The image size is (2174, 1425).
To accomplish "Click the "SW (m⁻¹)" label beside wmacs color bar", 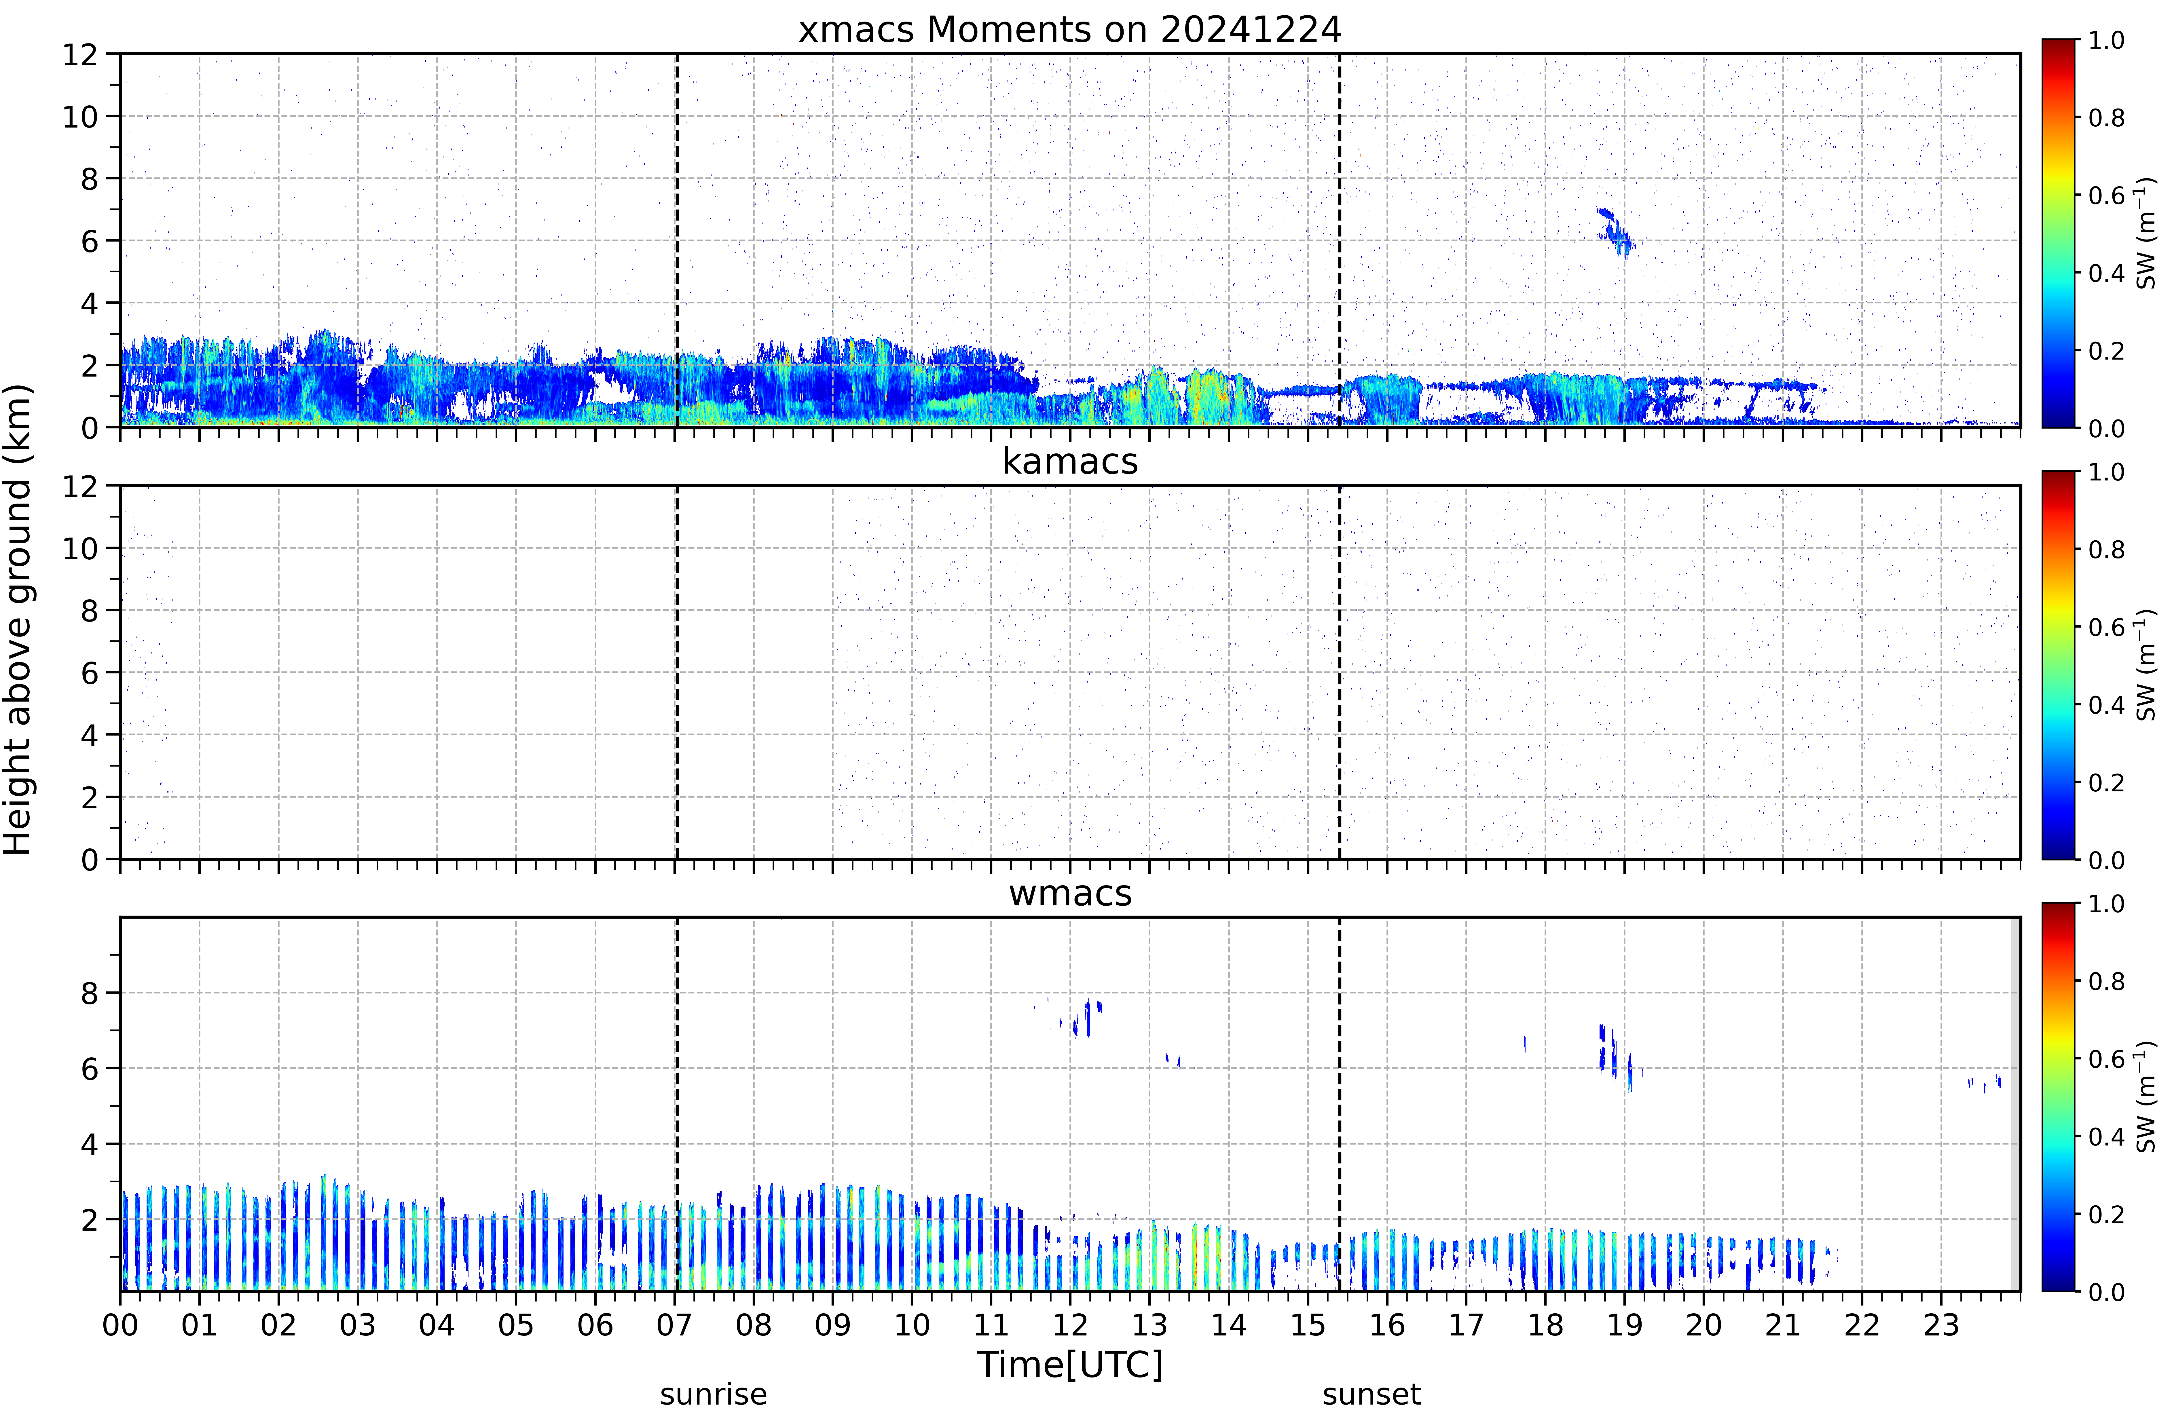I will 2146,1097.
